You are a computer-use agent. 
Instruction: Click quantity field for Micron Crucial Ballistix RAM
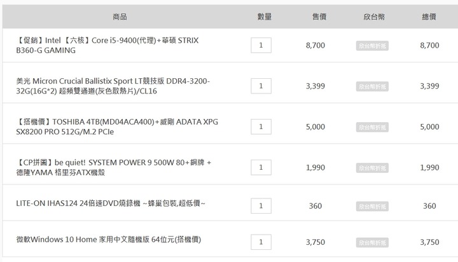(x=261, y=86)
